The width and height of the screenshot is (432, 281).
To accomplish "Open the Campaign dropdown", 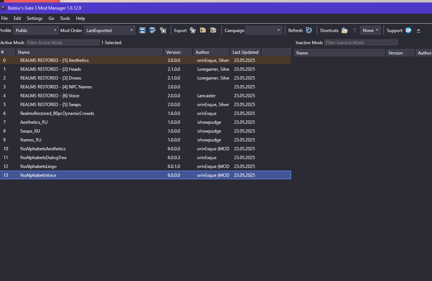I will coord(264,30).
